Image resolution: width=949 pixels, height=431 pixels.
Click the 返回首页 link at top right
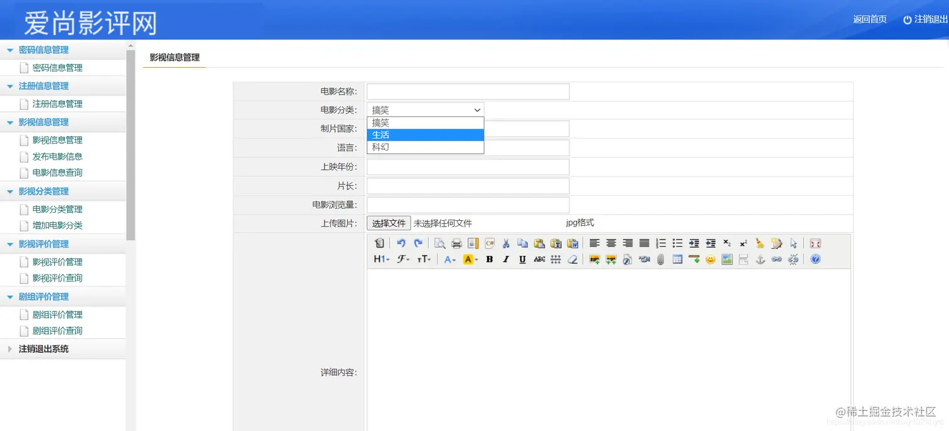(870, 19)
